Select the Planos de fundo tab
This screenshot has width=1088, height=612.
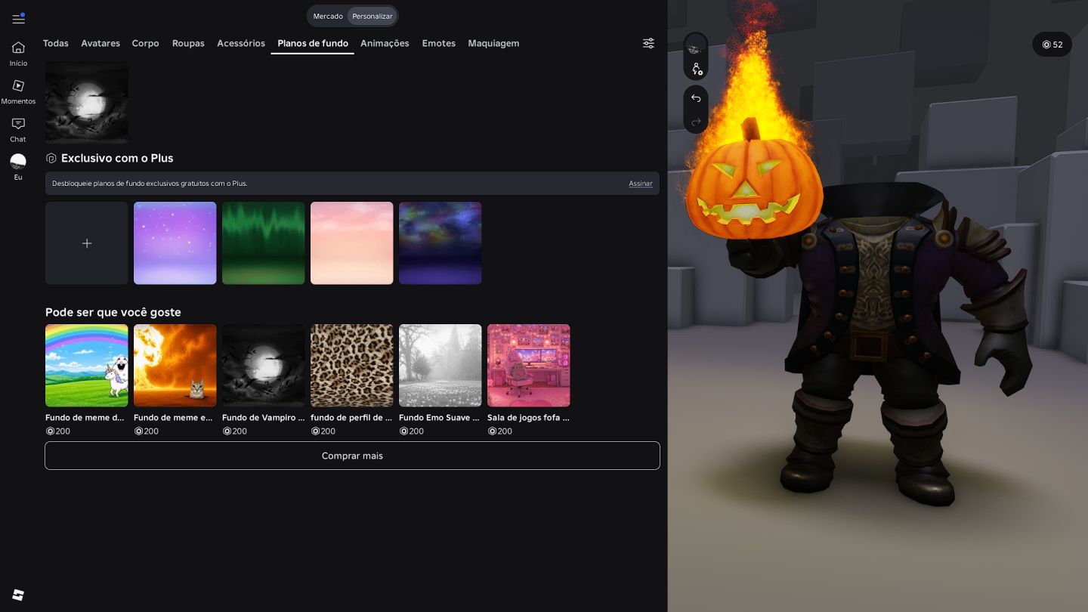pos(313,43)
